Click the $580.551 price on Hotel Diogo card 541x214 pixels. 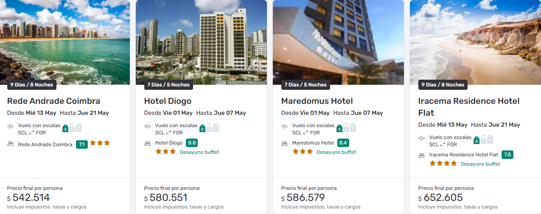(x=165, y=198)
